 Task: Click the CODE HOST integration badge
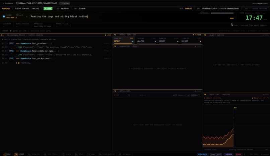coord(216,154)
